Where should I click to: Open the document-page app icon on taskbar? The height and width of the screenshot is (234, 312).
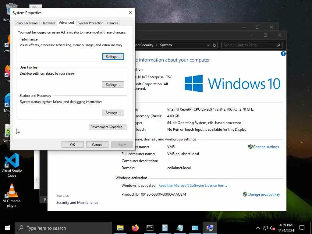point(165,228)
